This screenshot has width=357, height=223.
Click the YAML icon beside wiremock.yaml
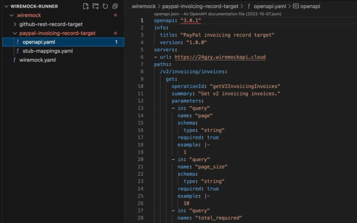[14, 60]
